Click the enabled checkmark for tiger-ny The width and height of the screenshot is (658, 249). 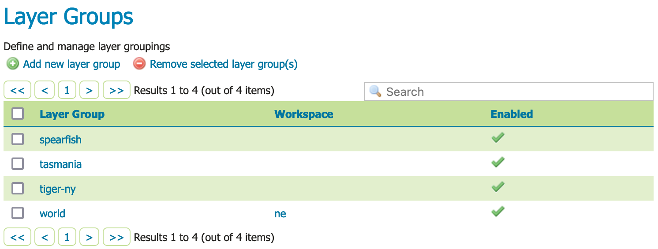[x=498, y=187]
